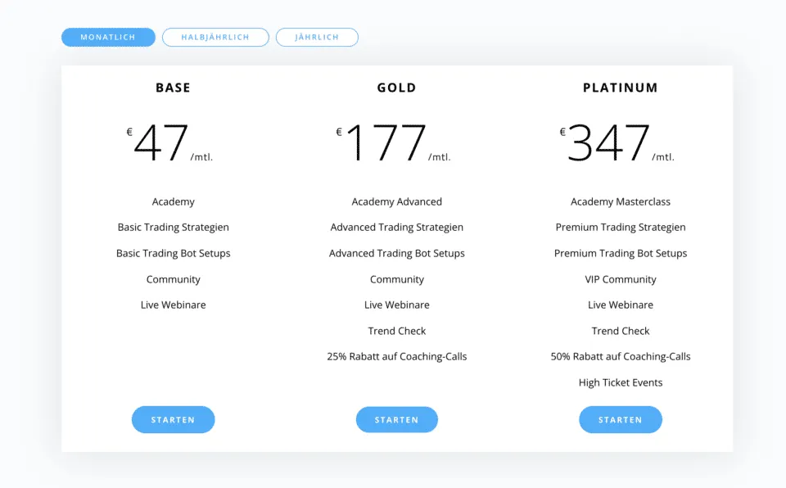Choose the Jährlich billing option
The image size is (786, 488).
317,37
